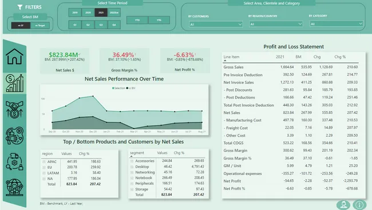Click the Manufacturing Cost row label
Image resolution: width=372 pixels, height=210 pixels.
(x=242, y=120)
